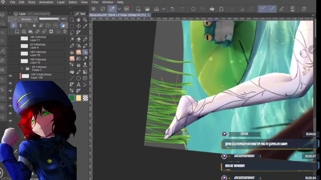Delete layer with the trash icon

pos(65,31)
